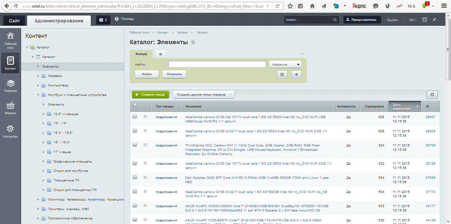Click the Выйти logout link

click(x=393, y=20)
